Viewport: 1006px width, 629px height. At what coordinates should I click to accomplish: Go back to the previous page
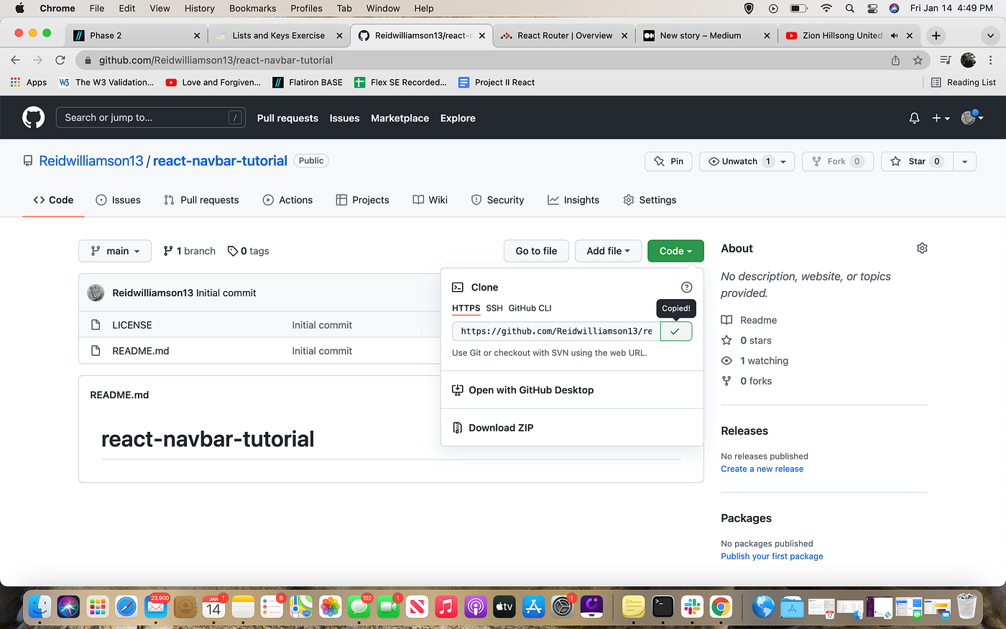16,60
